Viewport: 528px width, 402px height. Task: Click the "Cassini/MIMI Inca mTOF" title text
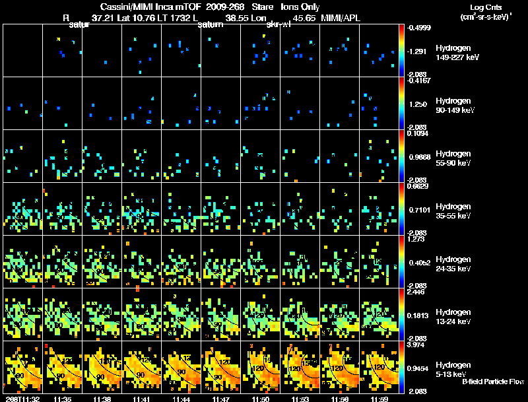point(151,7)
